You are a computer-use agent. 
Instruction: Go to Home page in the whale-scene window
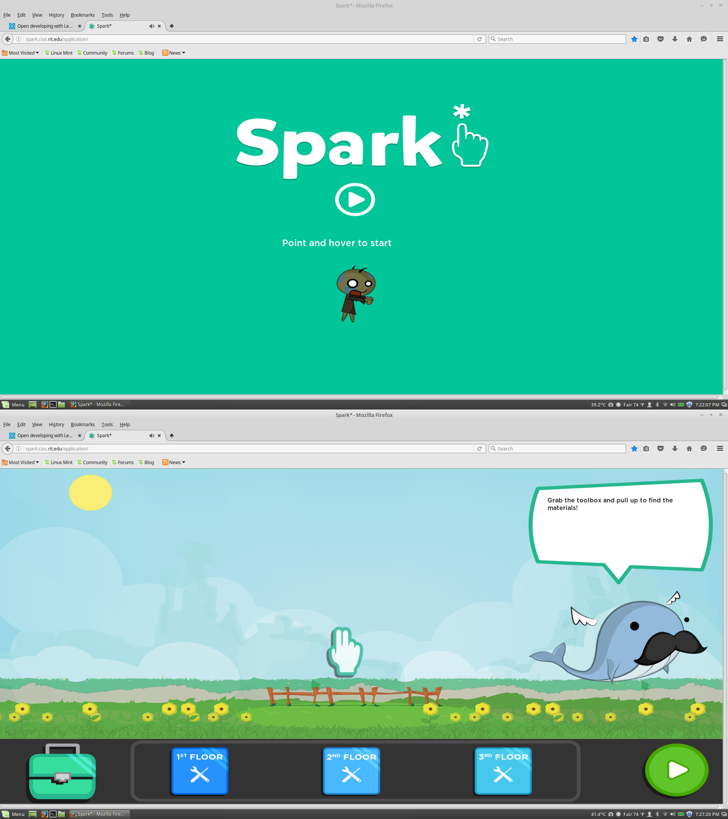point(689,449)
